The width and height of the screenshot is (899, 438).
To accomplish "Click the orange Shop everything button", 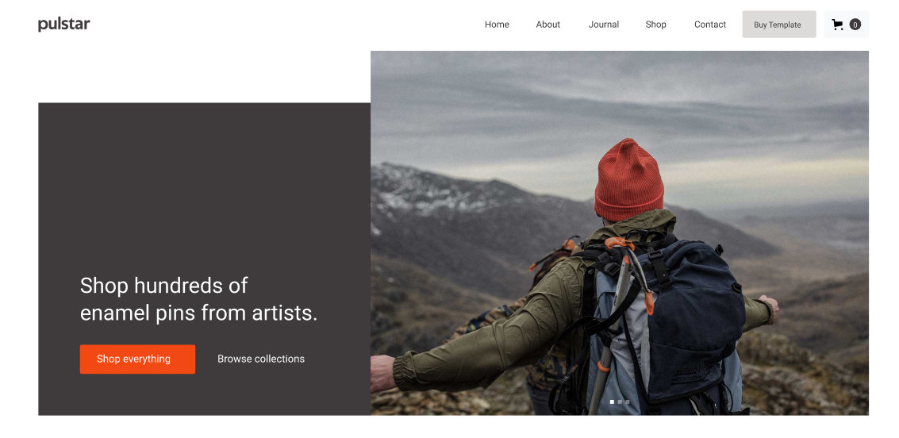I will [137, 359].
